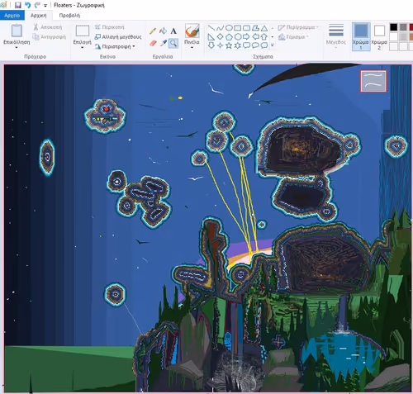Select the Magnifier tool
The image size is (413, 394).
173,43
